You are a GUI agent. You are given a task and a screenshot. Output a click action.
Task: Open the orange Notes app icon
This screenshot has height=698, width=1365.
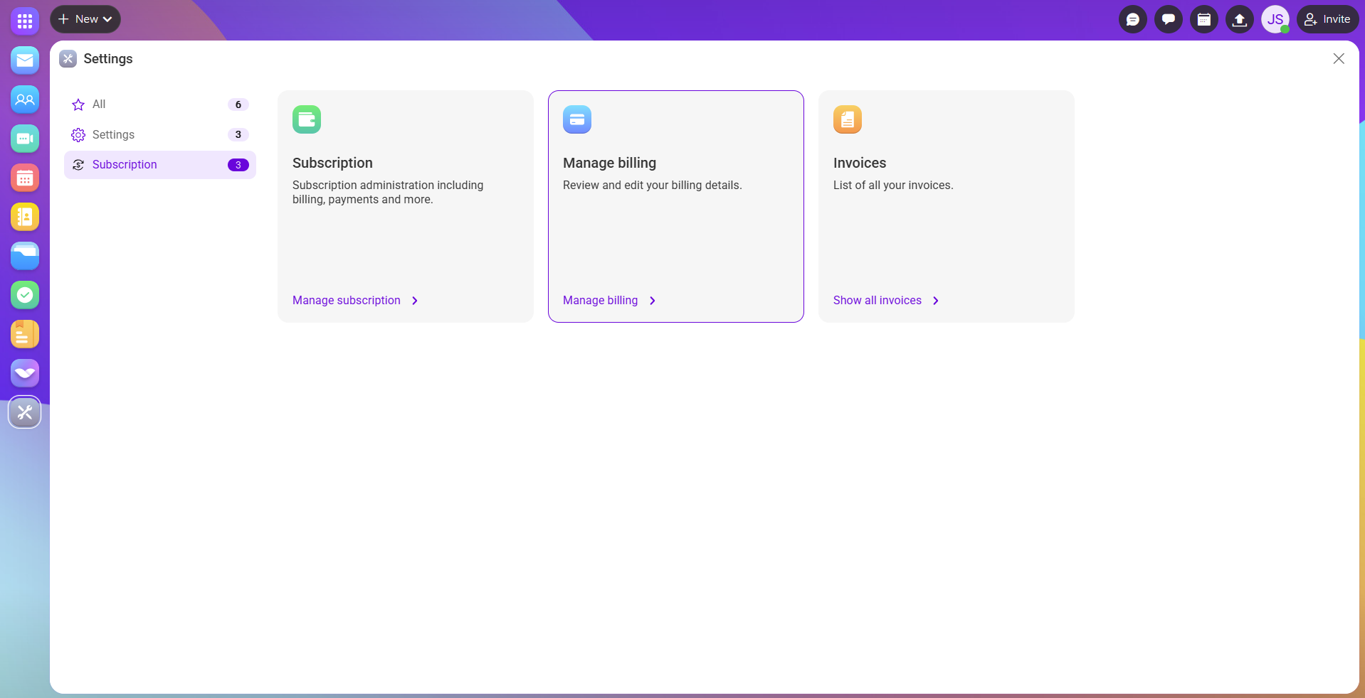(25, 334)
